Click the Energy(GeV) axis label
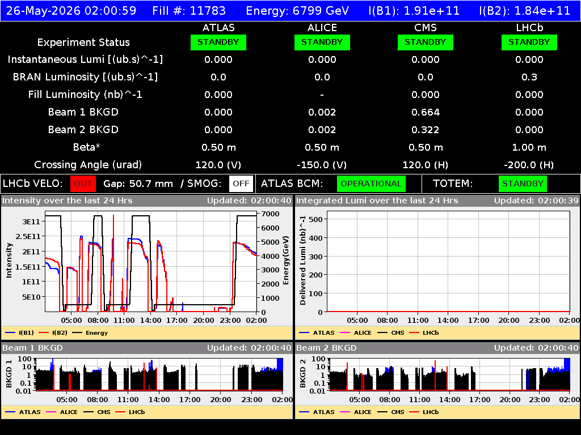 point(286,261)
